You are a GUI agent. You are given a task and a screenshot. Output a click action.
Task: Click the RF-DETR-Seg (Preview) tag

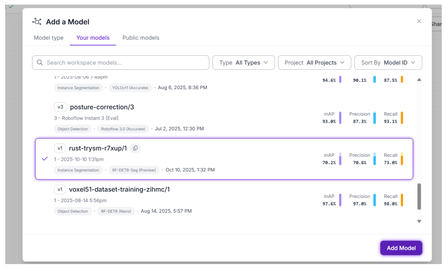tap(134, 170)
